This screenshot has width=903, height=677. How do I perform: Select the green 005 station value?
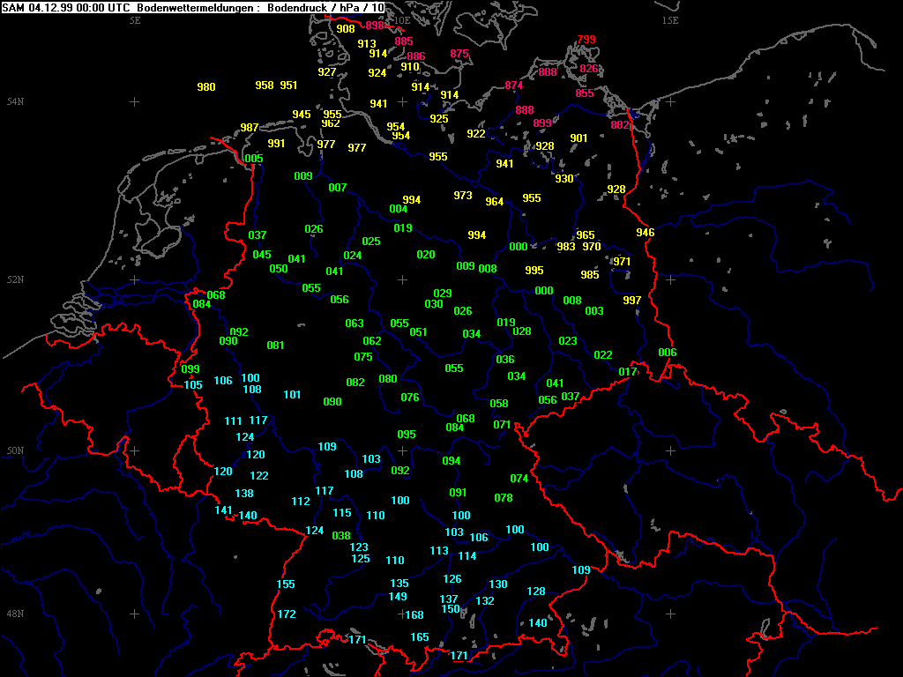click(254, 159)
